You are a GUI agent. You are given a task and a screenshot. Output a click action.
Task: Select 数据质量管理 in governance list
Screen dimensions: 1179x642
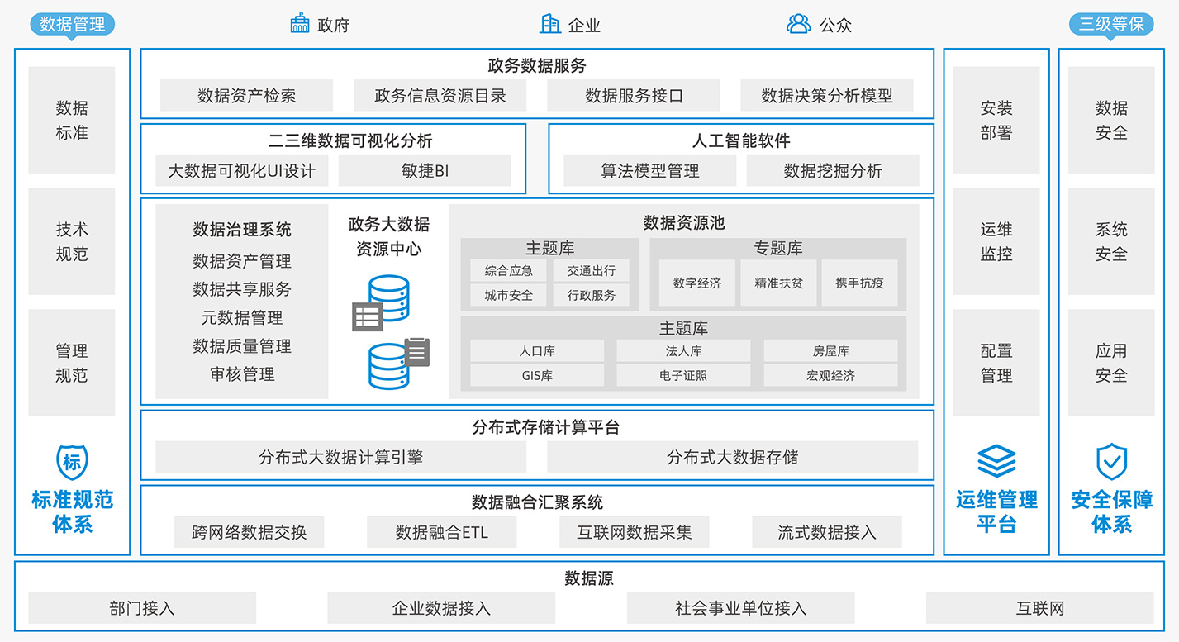pos(242,345)
